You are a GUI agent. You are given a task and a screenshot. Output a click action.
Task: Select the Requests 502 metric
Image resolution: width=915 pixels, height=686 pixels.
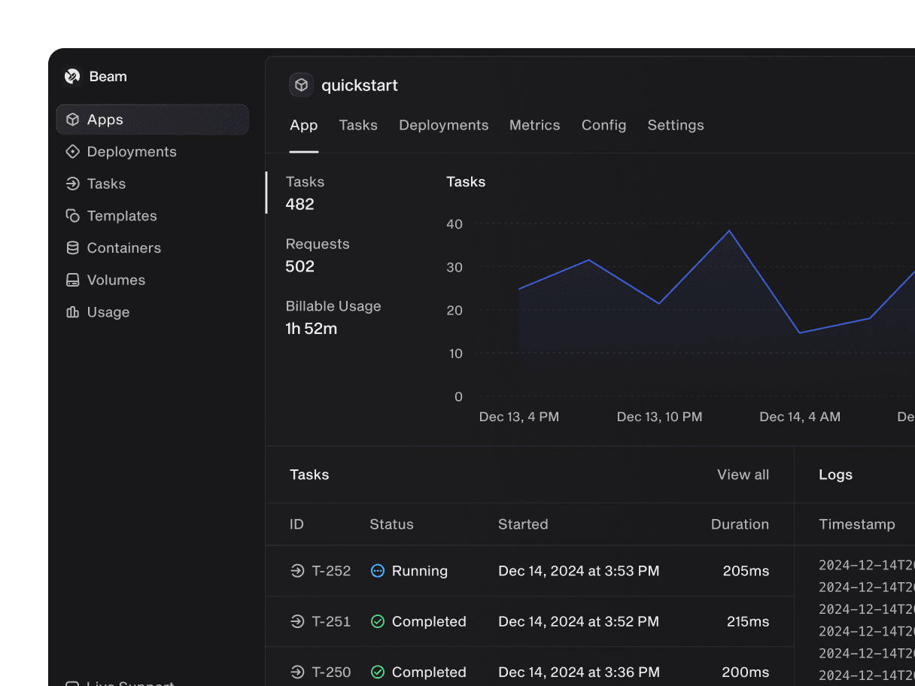click(x=318, y=255)
